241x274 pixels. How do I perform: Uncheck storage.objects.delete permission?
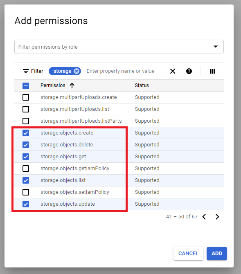(x=26, y=145)
